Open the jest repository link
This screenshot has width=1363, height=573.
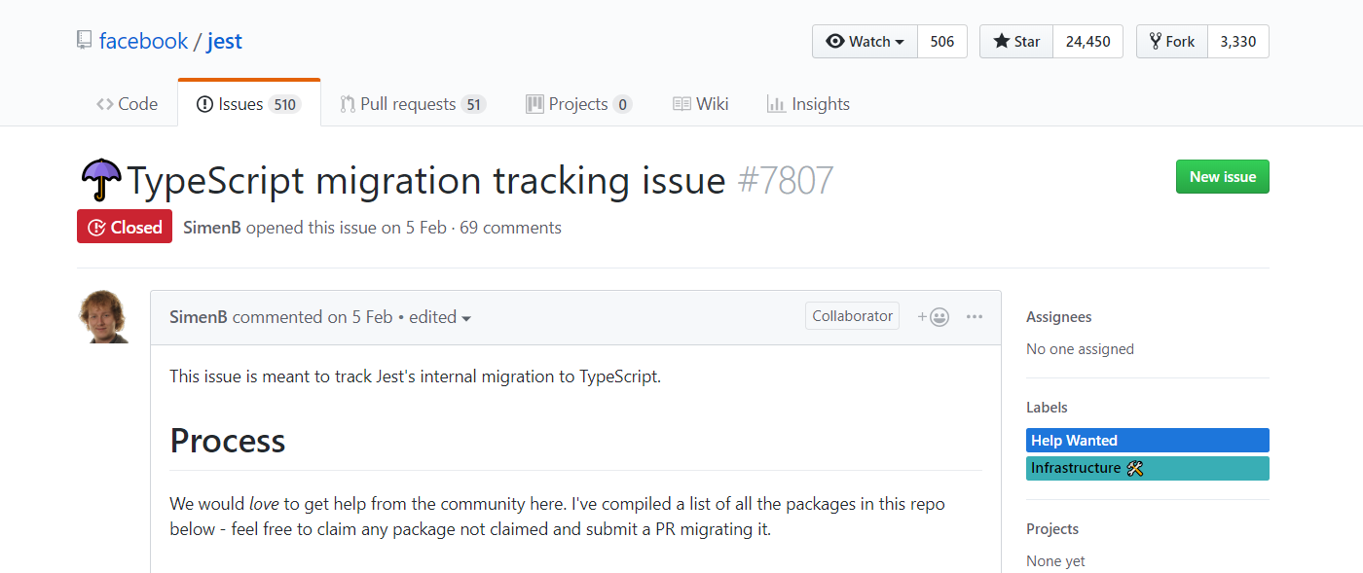(225, 41)
